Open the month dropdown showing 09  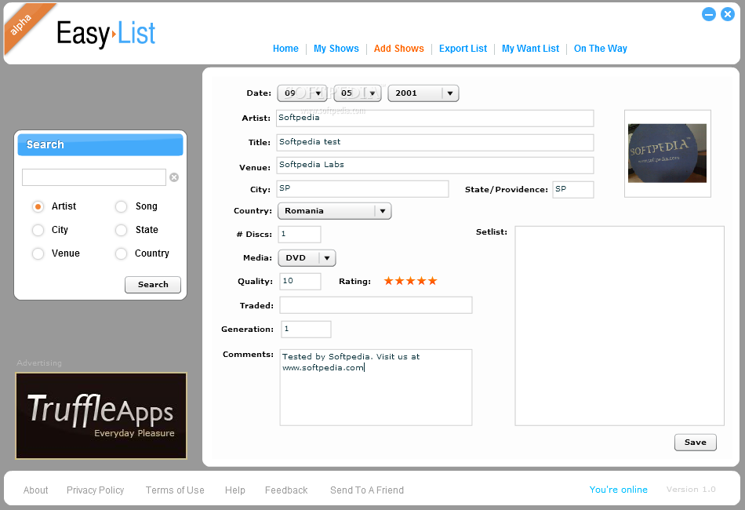click(302, 93)
